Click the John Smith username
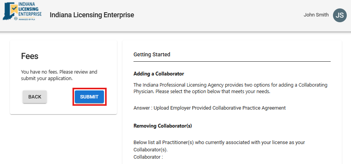The width and height of the screenshot is (351, 164). pos(316,15)
